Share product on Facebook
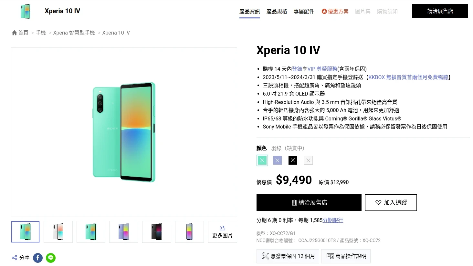473x266 pixels. pos(38,258)
